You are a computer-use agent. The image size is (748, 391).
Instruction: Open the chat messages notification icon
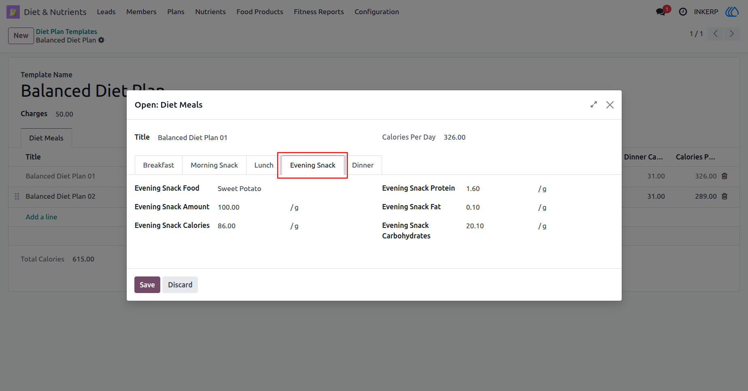[661, 12]
